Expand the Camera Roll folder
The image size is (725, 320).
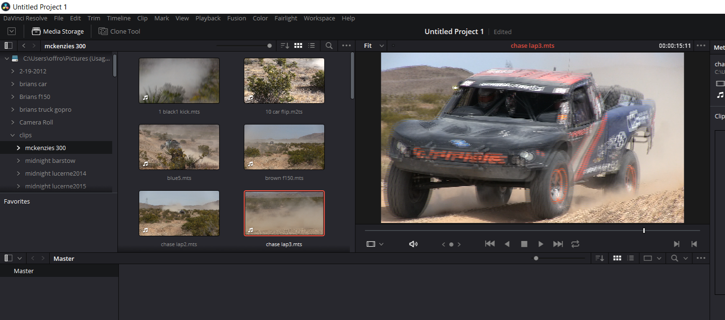click(13, 122)
